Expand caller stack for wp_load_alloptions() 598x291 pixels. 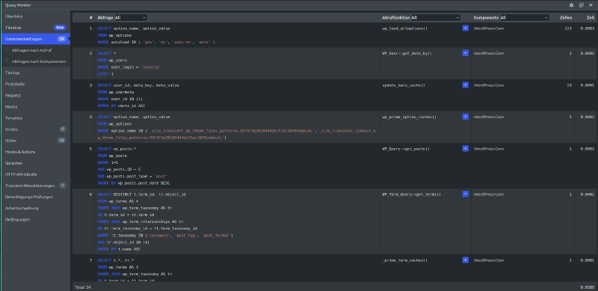coord(465,28)
